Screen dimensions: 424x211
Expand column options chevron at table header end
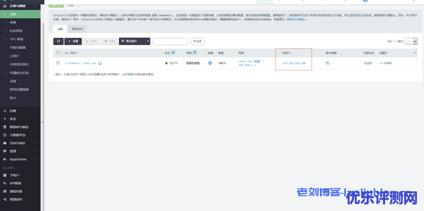click(x=415, y=53)
